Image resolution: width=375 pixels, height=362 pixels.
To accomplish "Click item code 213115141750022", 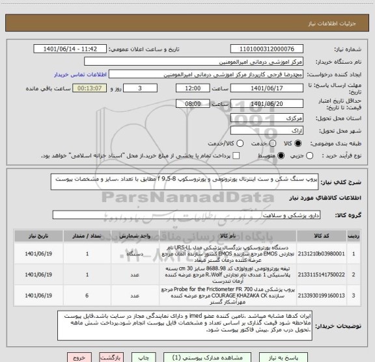I will click(x=322, y=275).
